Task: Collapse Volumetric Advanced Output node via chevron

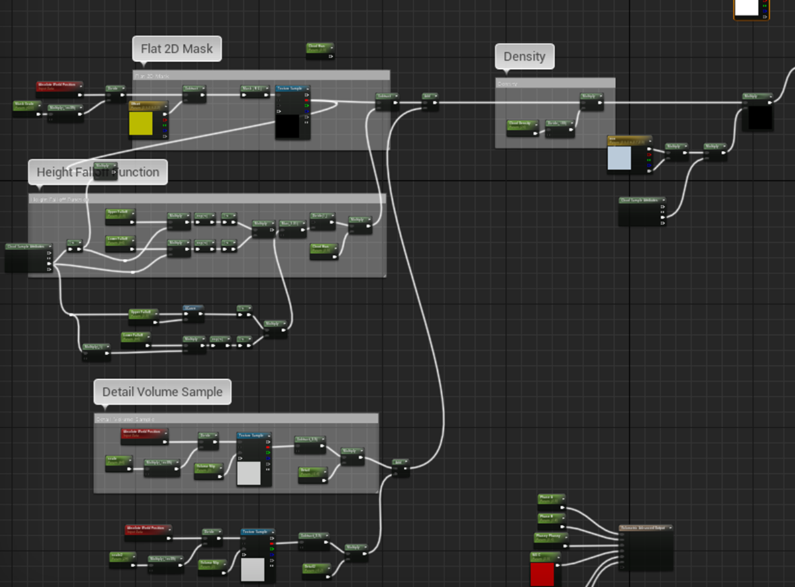Action: point(670,528)
